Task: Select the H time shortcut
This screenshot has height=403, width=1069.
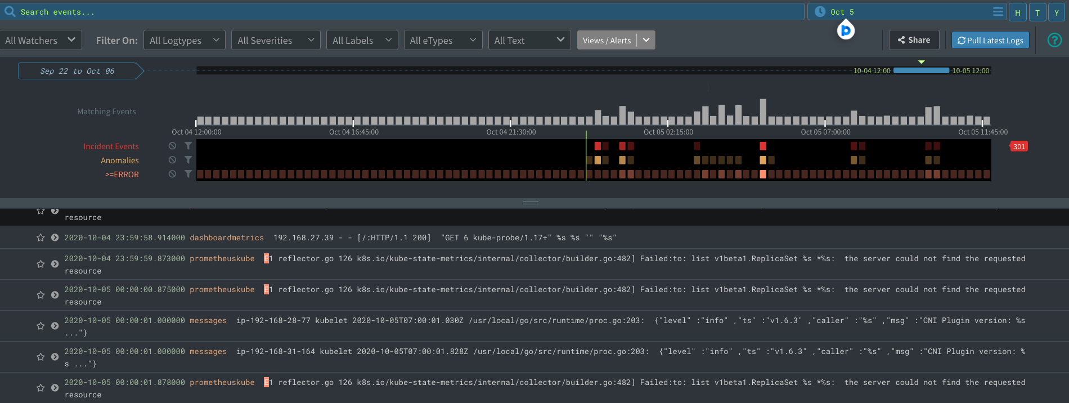Action: coord(1017,12)
